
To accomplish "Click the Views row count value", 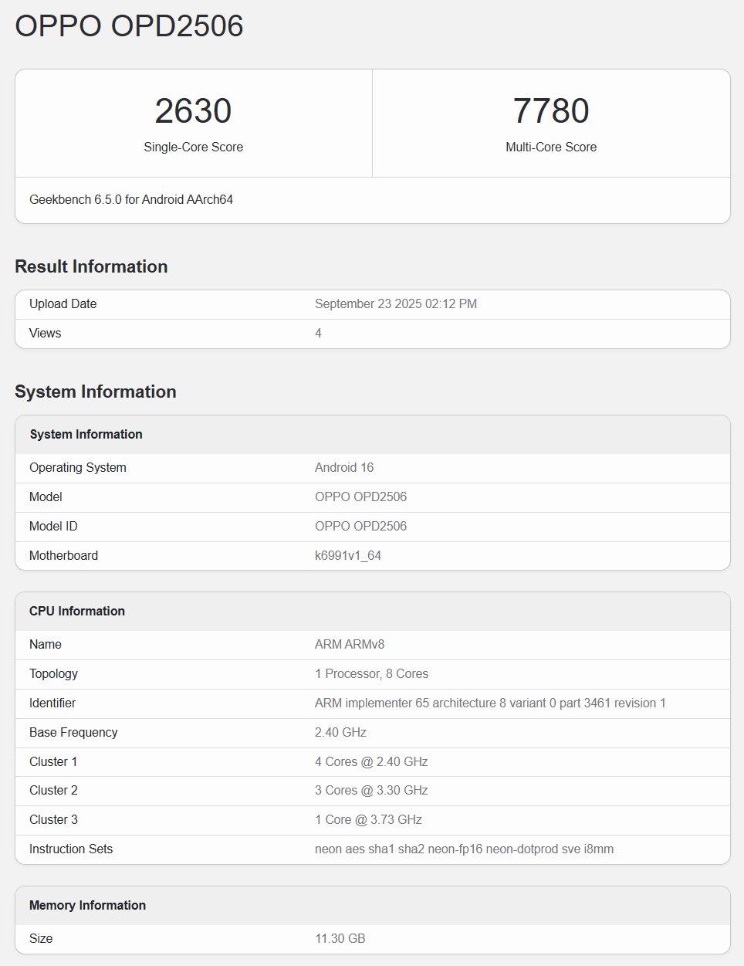I will click(x=318, y=333).
